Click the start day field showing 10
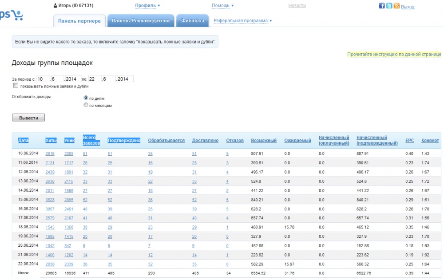 (43, 79)
